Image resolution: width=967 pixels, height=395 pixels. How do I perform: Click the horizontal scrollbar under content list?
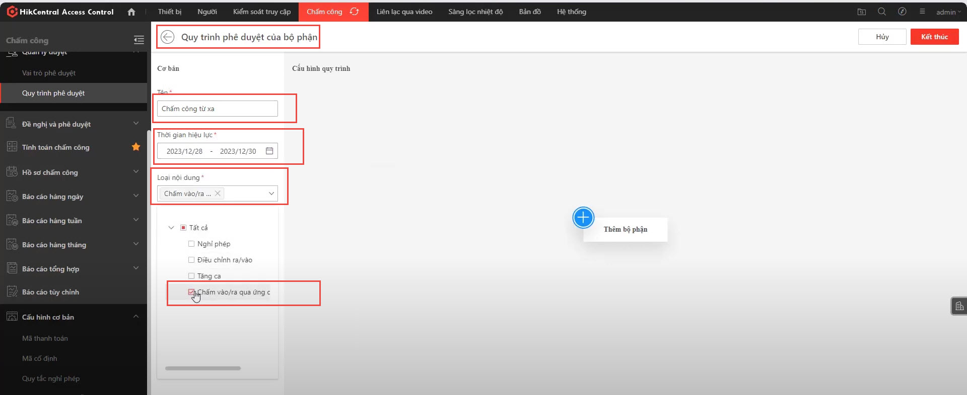pyautogui.click(x=203, y=368)
